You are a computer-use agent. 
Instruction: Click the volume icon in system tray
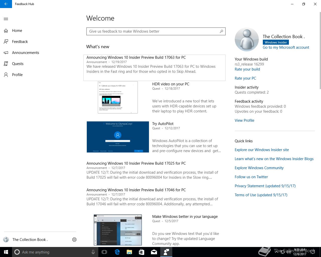[x=289, y=252]
